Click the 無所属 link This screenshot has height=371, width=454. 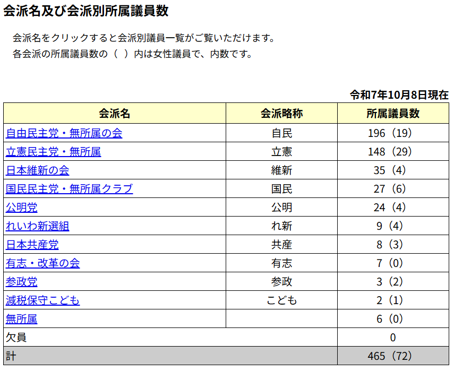click(21, 319)
